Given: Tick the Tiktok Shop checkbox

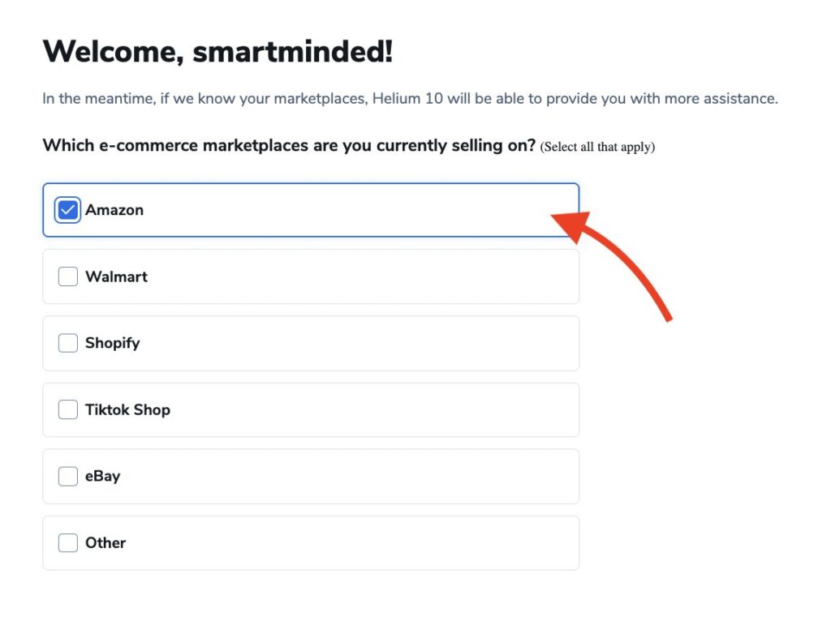Looking at the screenshot, I should coord(68,409).
